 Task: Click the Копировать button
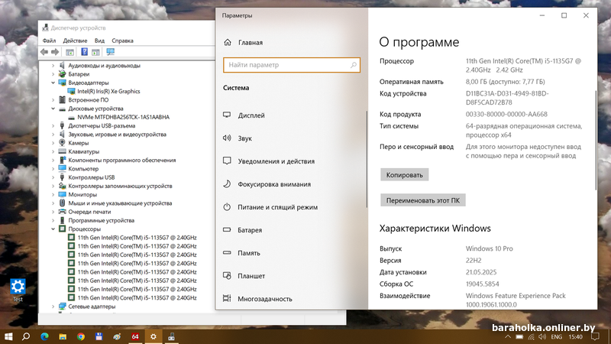click(x=405, y=175)
